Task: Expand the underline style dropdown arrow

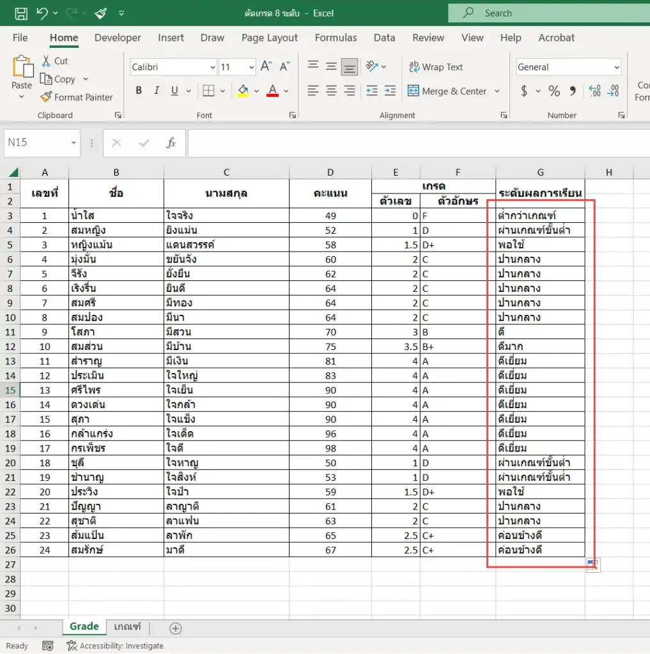Action: [189, 91]
